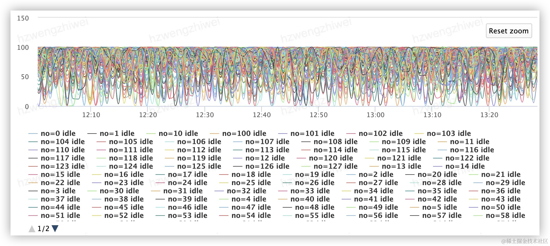Click the Reset zoom button
550x246 pixels.
(x=509, y=31)
